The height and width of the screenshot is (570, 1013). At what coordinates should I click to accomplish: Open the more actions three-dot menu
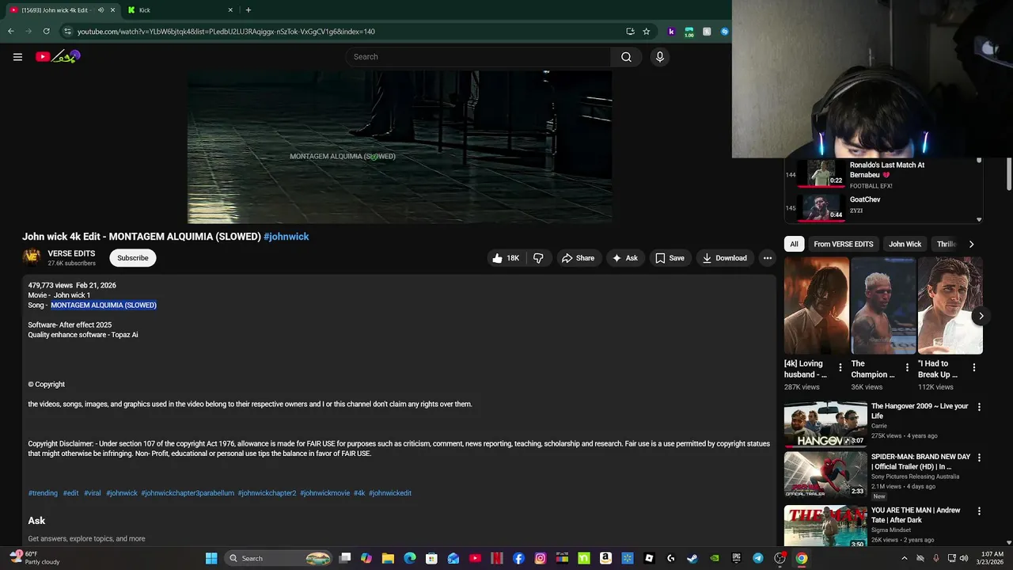[x=767, y=258]
